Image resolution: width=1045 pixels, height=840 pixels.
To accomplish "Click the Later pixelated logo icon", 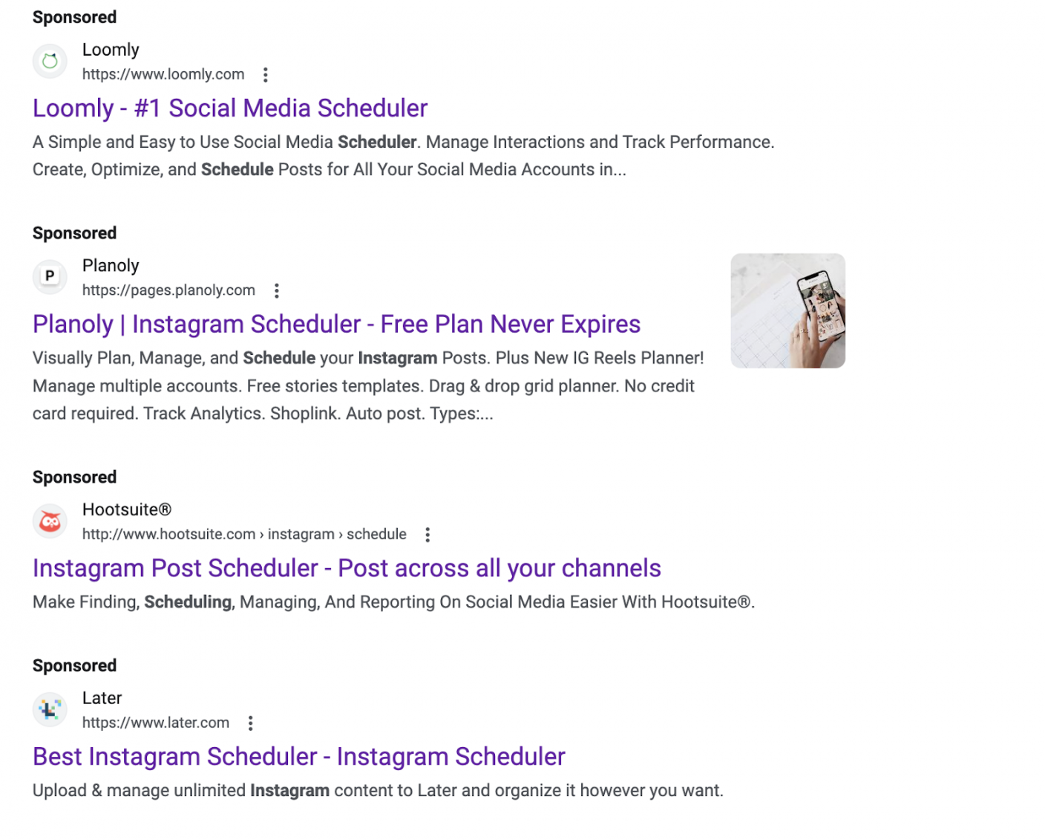I will (49, 709).
